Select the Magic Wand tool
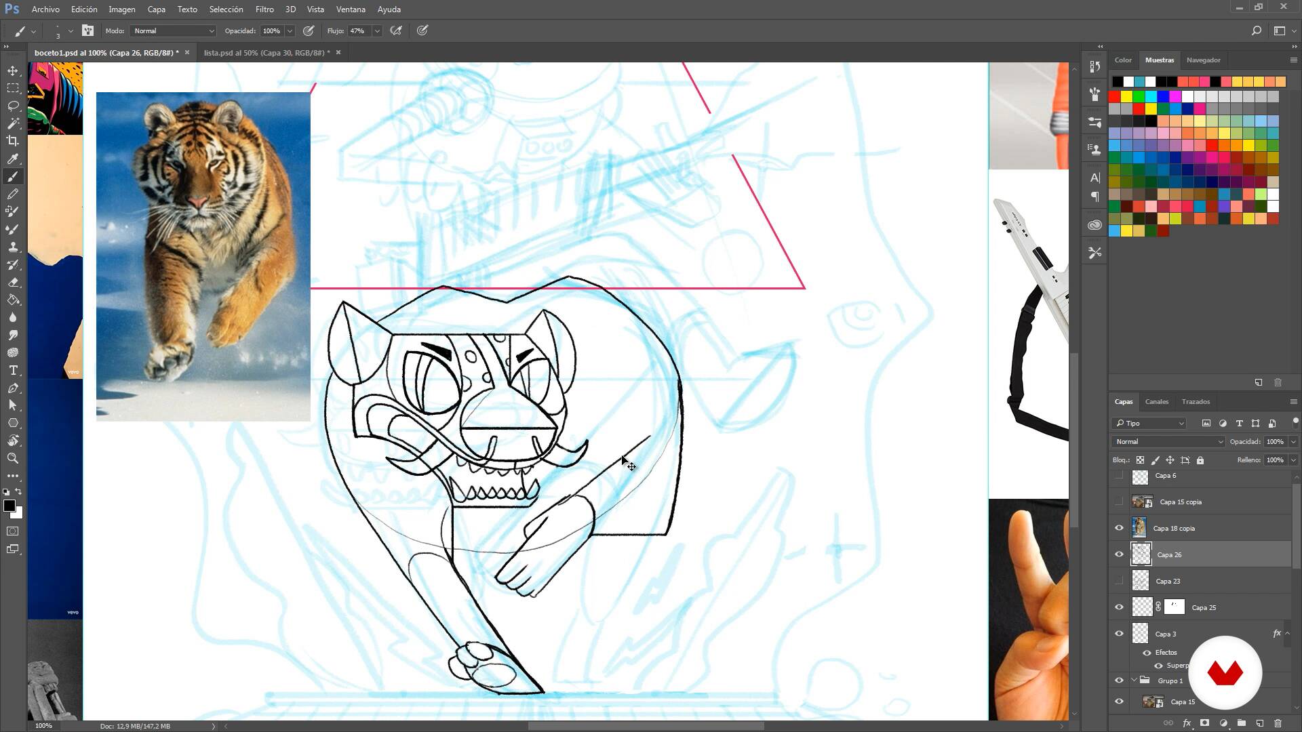 coord(13,123)
